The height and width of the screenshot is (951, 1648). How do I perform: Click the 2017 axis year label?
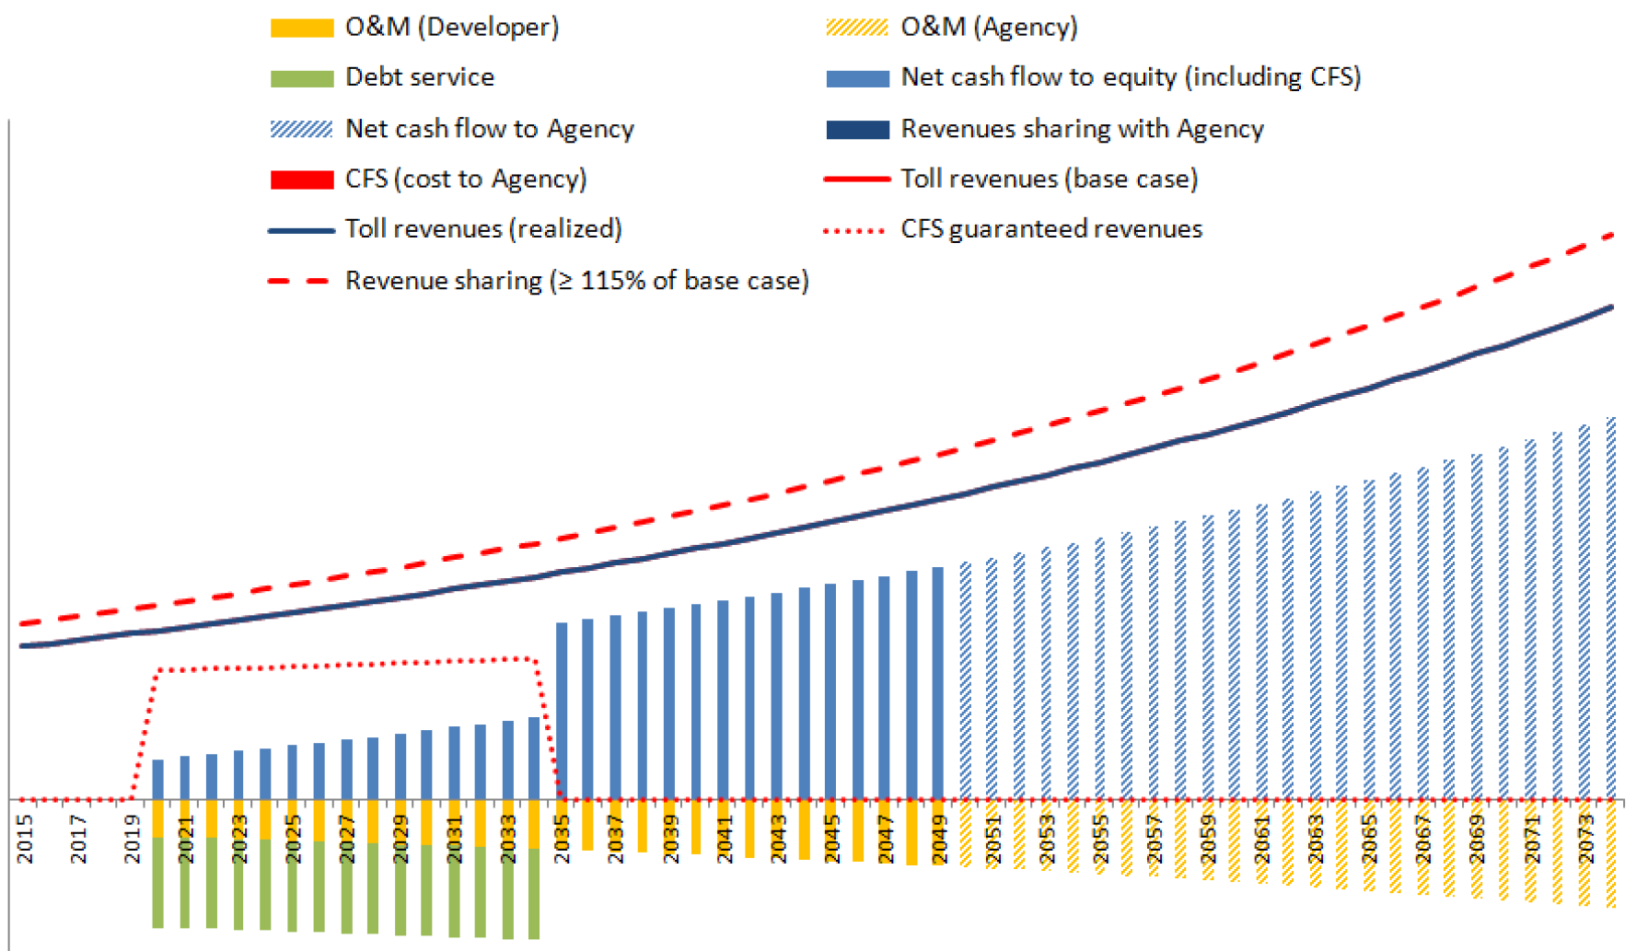[78, 839]
